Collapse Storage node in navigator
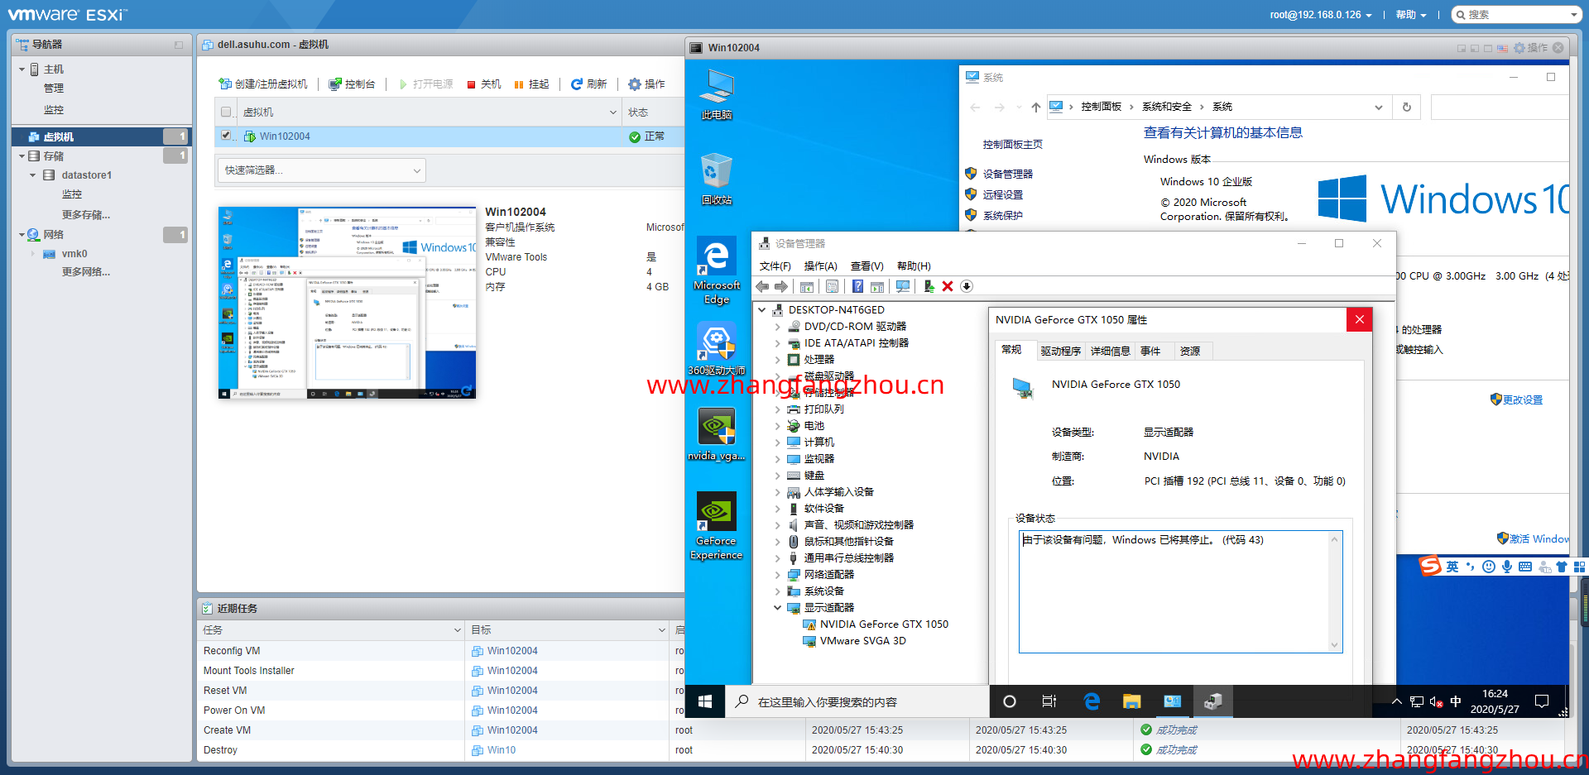Viewport: 1589px width, 775px height. point(22,155)
